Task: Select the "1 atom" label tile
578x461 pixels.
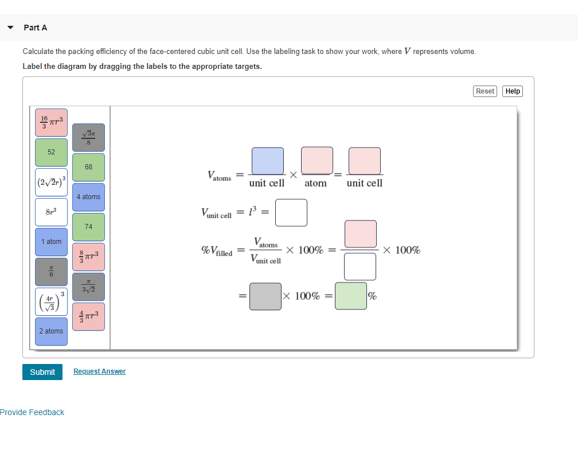Action: coord(51,242)
